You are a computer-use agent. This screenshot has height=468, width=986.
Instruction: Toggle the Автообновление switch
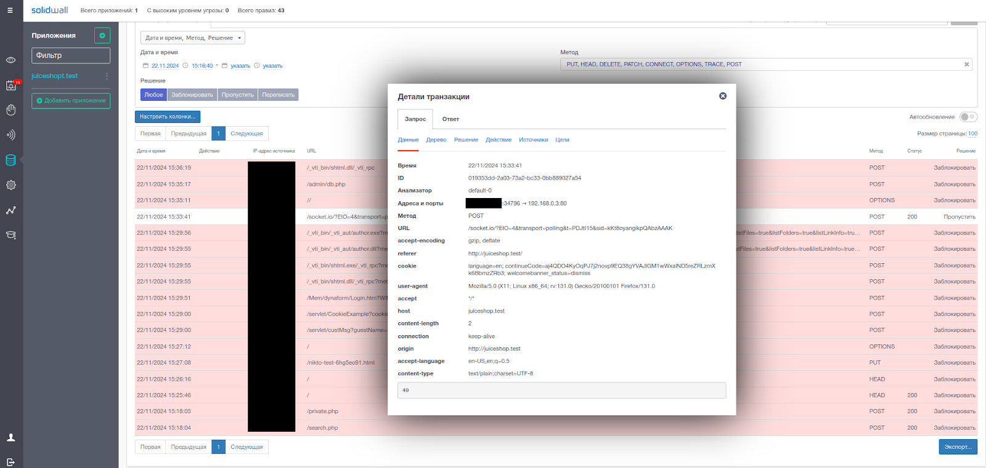coord(968,117)
